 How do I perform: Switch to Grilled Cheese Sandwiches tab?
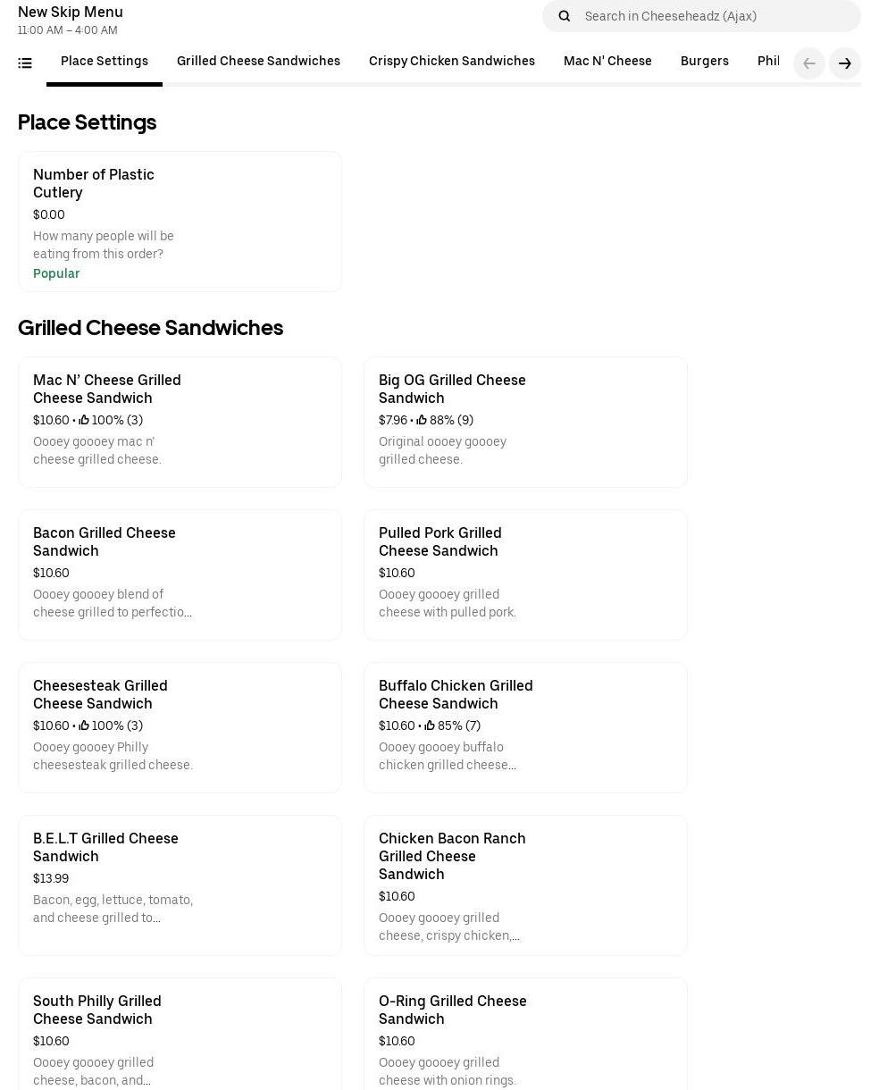point(258,61)
